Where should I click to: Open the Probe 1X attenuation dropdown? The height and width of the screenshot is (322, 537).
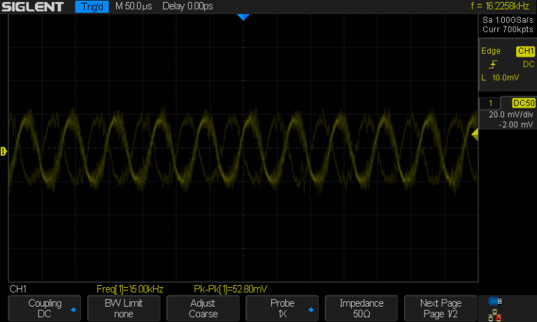pos(282,309)
